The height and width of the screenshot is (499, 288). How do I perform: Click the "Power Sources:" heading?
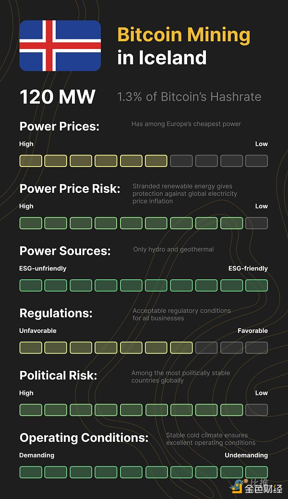coord(65,251)
